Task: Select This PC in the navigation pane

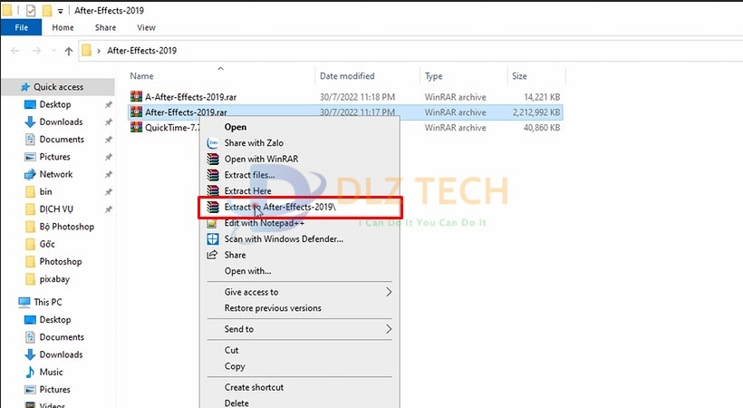Action: (x=48, y=302)
